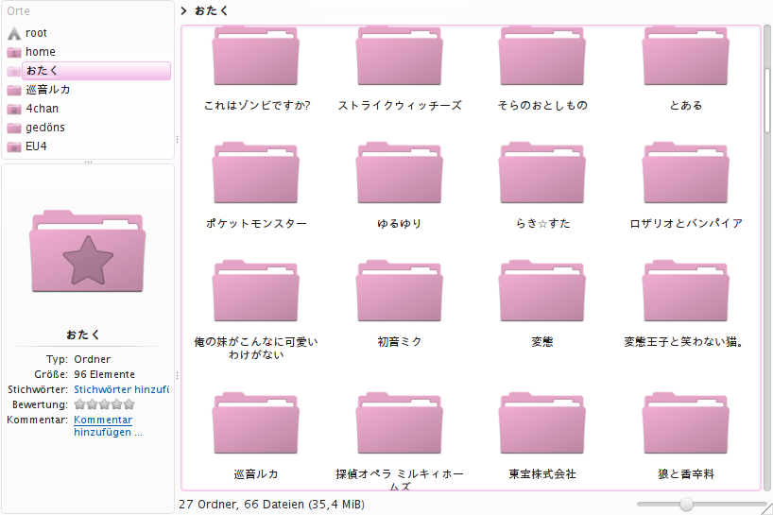Open the 4chan folder icon in Places
The image size is (773, 515).
coord(14,109)
